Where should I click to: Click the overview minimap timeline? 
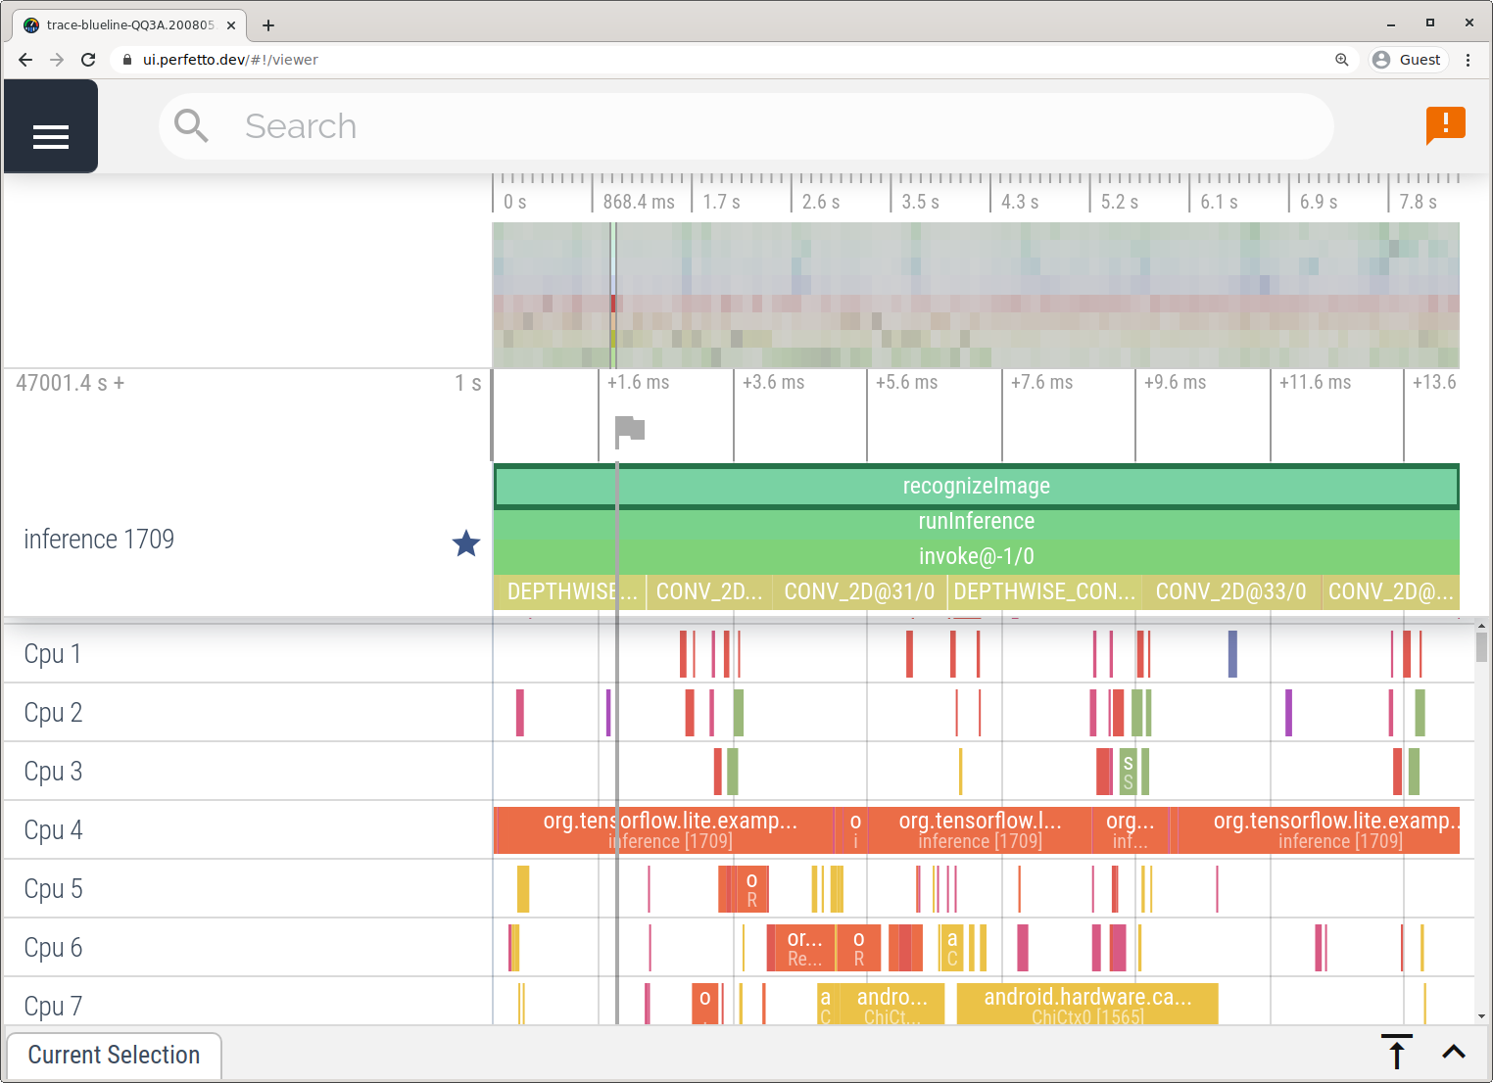tap(976, 295)
